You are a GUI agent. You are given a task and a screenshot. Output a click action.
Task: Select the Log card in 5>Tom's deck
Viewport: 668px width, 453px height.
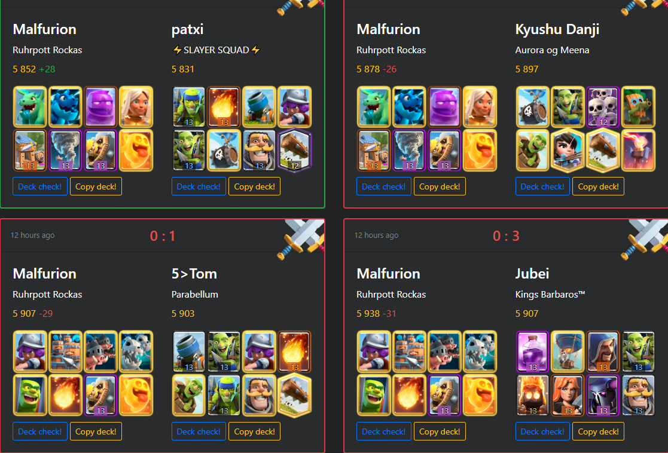pyautogui.click(x=295, y=395)
